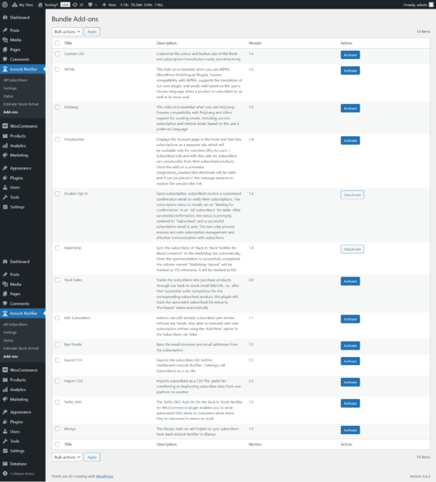Open WooCommerce in the upper sidebar copy
The width and height of the screenshot is (436, 482).
tap(23, 126)
